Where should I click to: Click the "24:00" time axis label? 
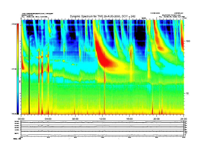coord(183,119)
